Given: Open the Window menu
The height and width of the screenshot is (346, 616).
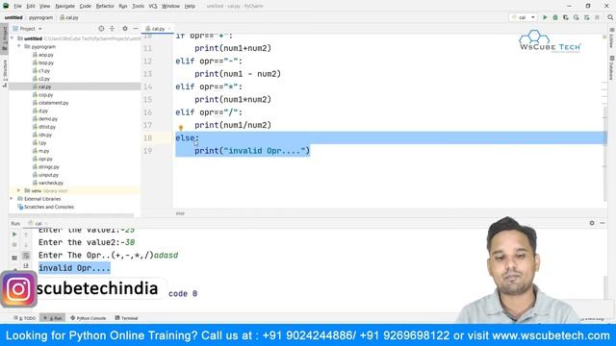Looking at the screenshot, I should 170,6.
